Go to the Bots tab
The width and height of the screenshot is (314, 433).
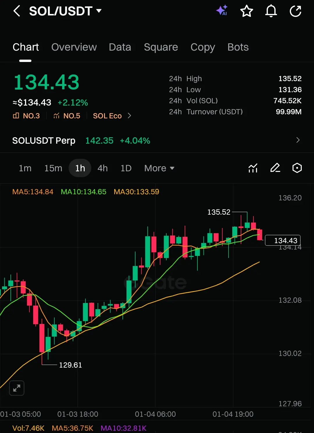(x=238, y=47)
